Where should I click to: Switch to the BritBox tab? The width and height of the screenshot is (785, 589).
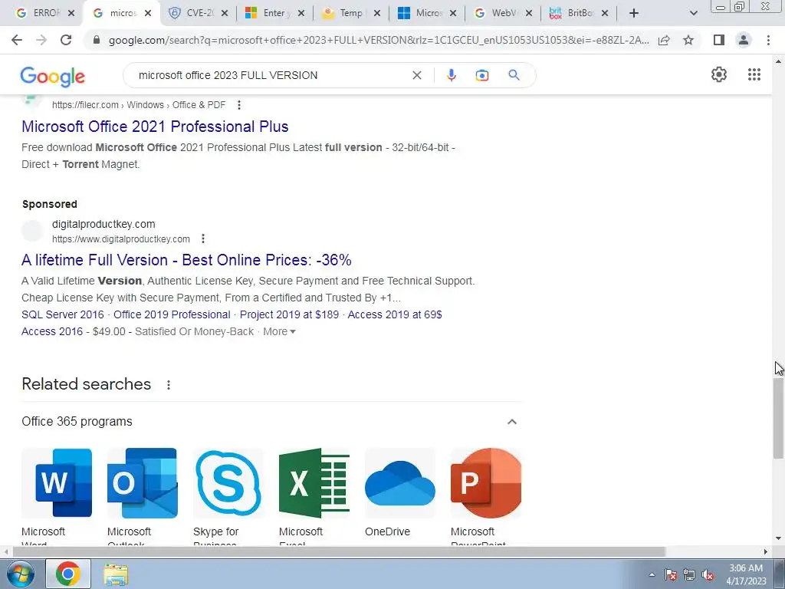coord(578,13)
